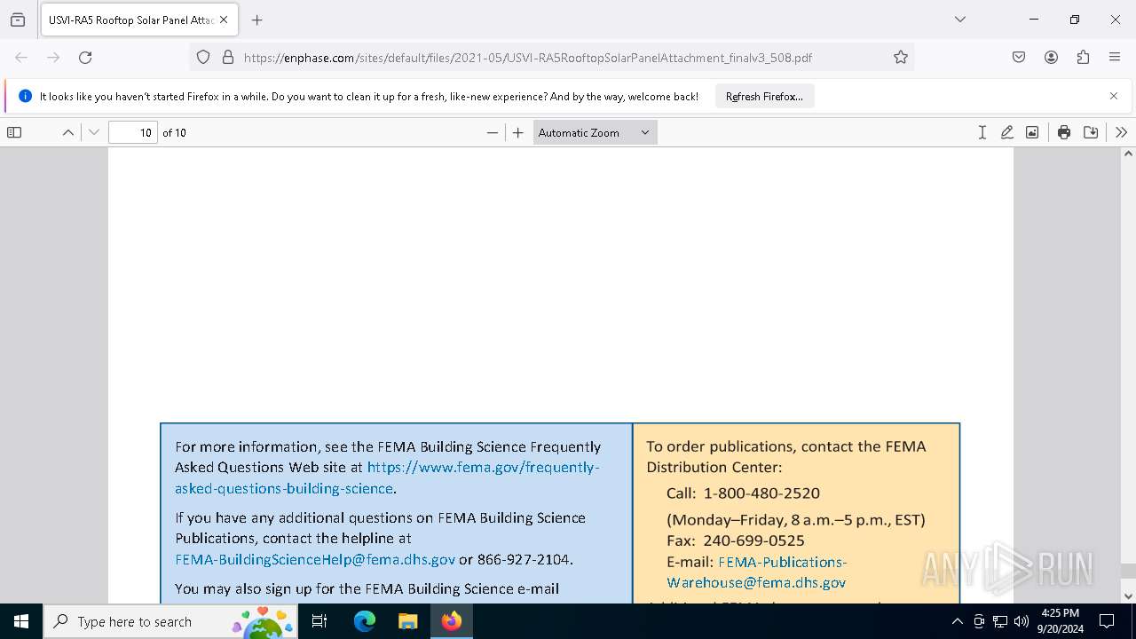Expand the list all tabs chevron
This screenshot has width=1136, height=639.
coord(960,20)
